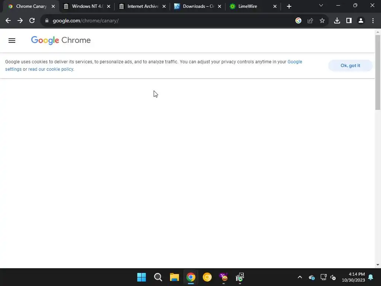This screenshot has width=381, height=286.
Task: Toggle the browser side panel
Action: (x=349, y=21)
